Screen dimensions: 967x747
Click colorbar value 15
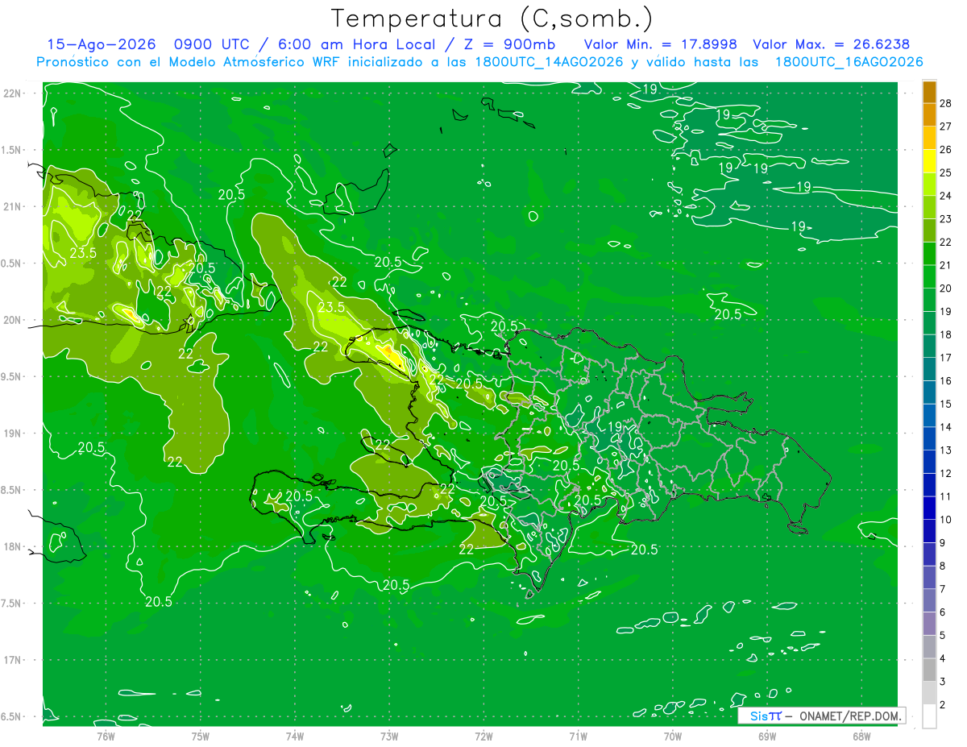pyautogui.click(x=946, y=404)
